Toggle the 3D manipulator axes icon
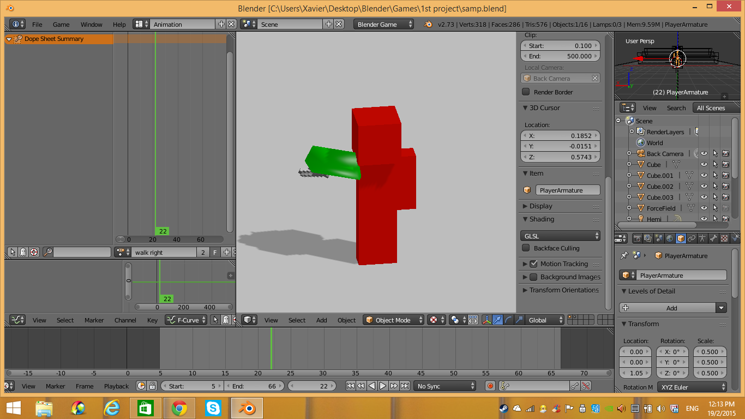 (487, 320)
